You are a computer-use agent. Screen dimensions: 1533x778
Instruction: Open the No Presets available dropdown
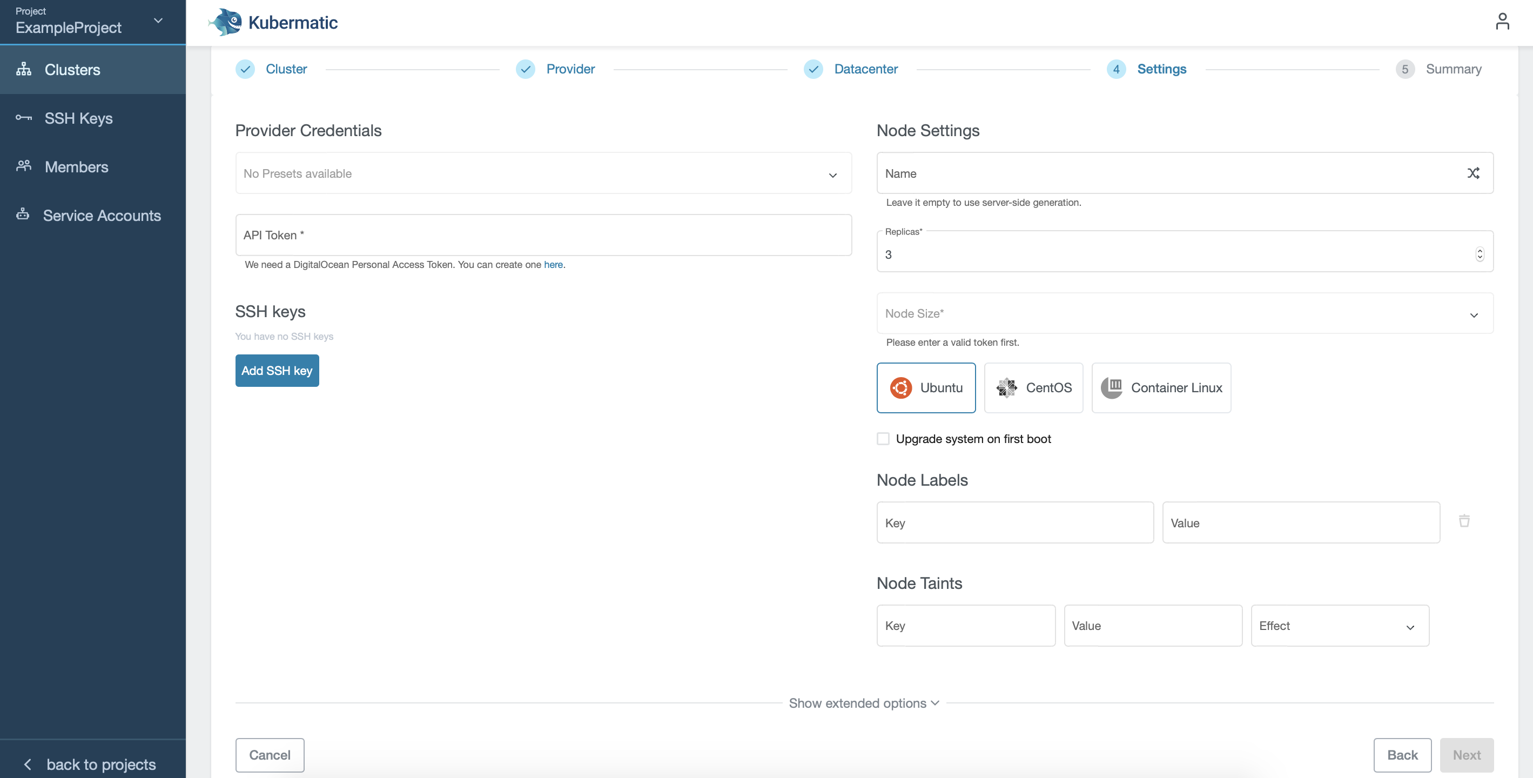(543, 173)
